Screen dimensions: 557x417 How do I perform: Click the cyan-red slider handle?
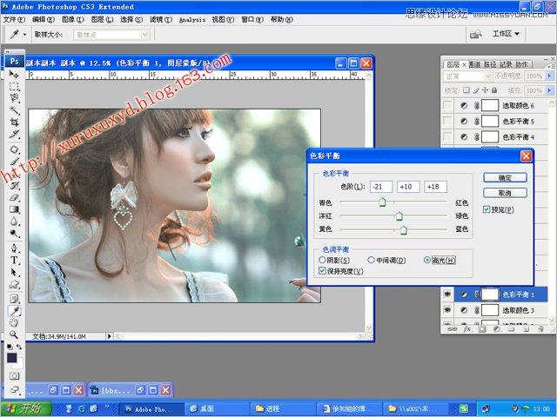pyautogui.click(x=382, y=202)
